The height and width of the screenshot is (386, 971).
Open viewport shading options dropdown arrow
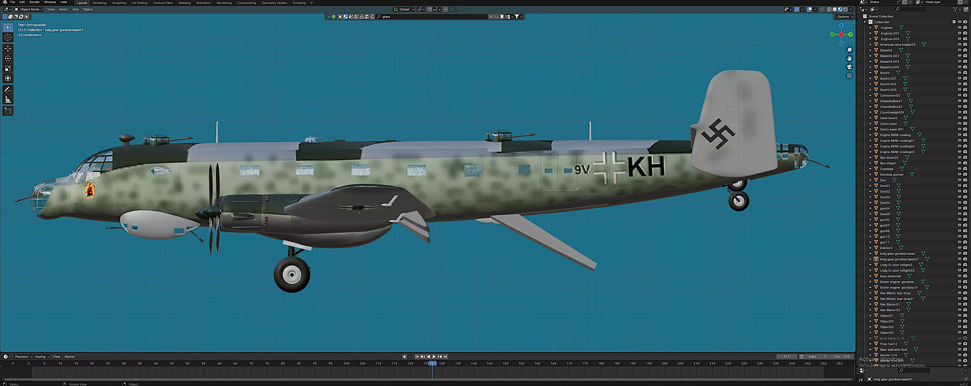point(851,9)
